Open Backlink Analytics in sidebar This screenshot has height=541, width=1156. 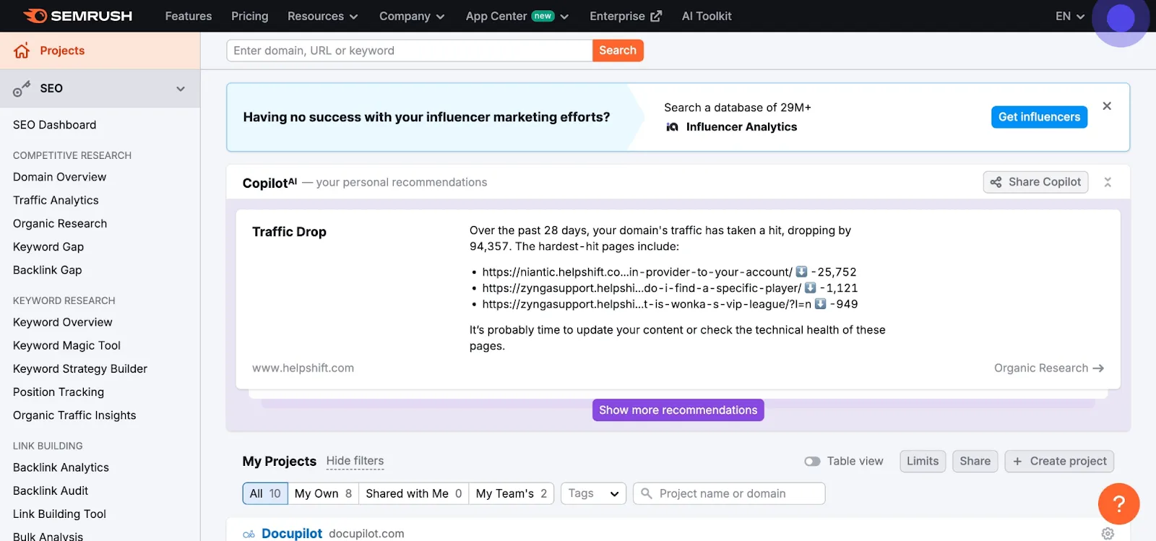click(61, 468)
